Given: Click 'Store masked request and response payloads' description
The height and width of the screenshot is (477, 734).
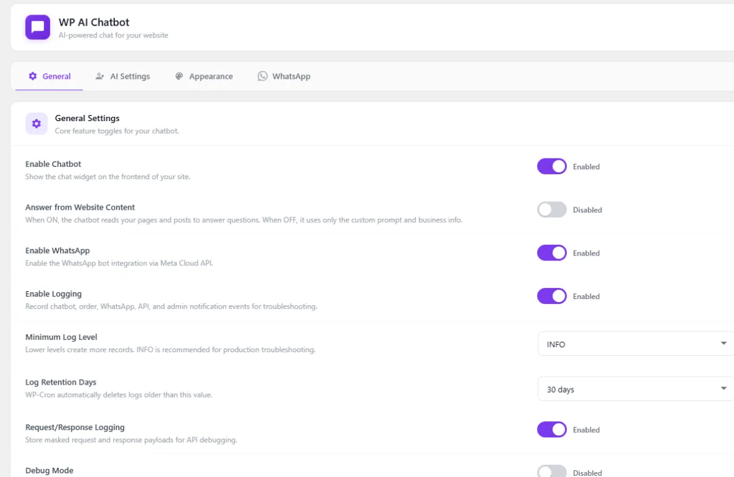Looking at the screenshot, I should point(131,440).
